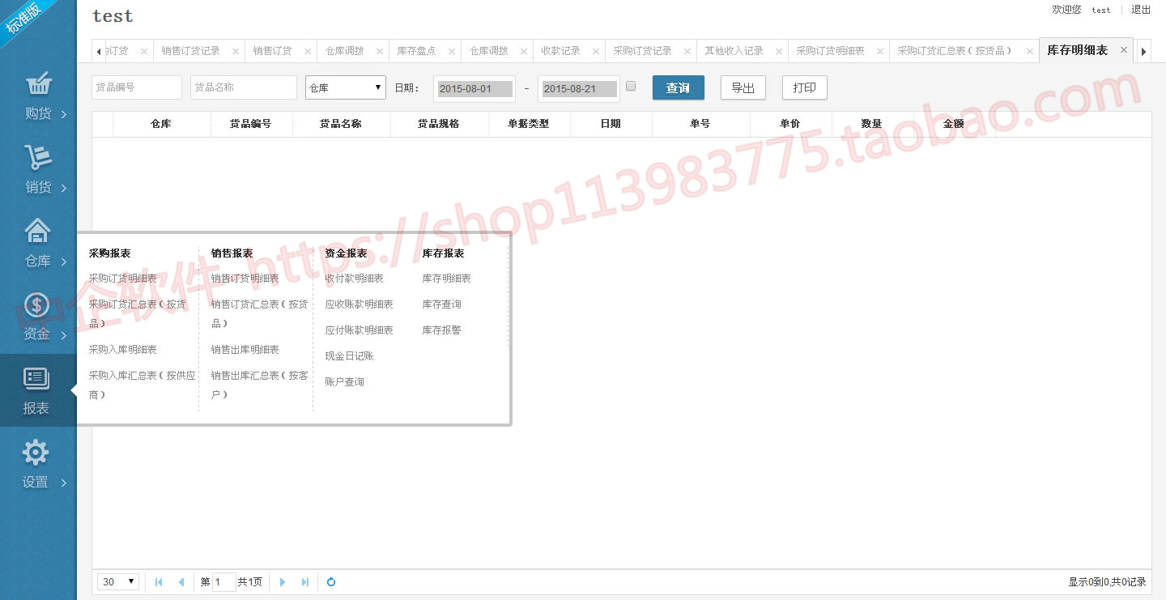
Task: Switch to the 采购订货记录 tab
Action: [x=643, y=51]
